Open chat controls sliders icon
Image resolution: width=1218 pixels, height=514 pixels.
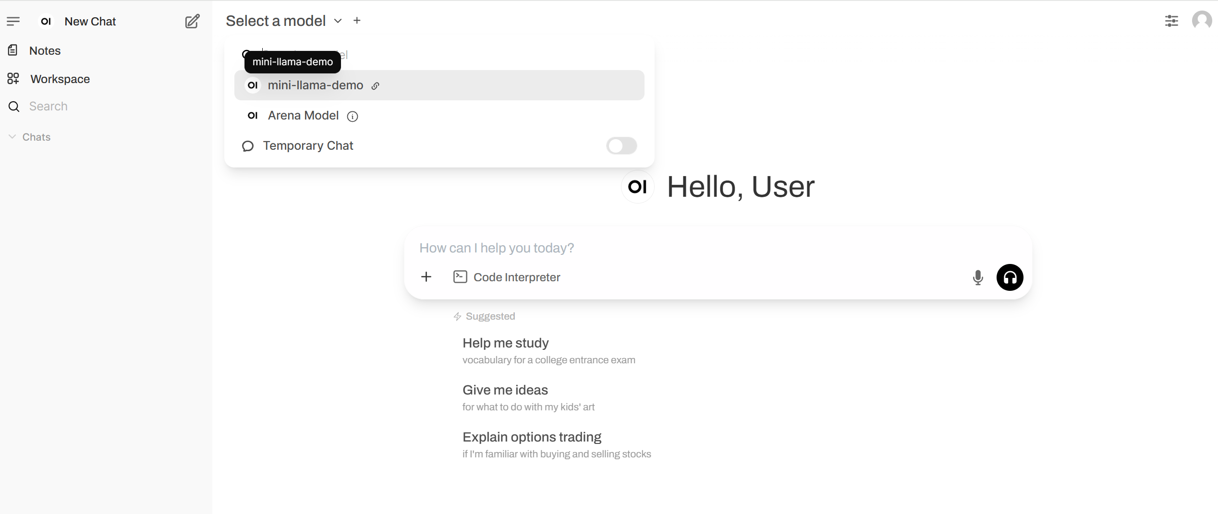[x=1171, y=21]
